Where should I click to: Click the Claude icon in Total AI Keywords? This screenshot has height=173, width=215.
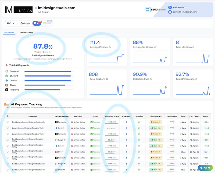(6, 85)
